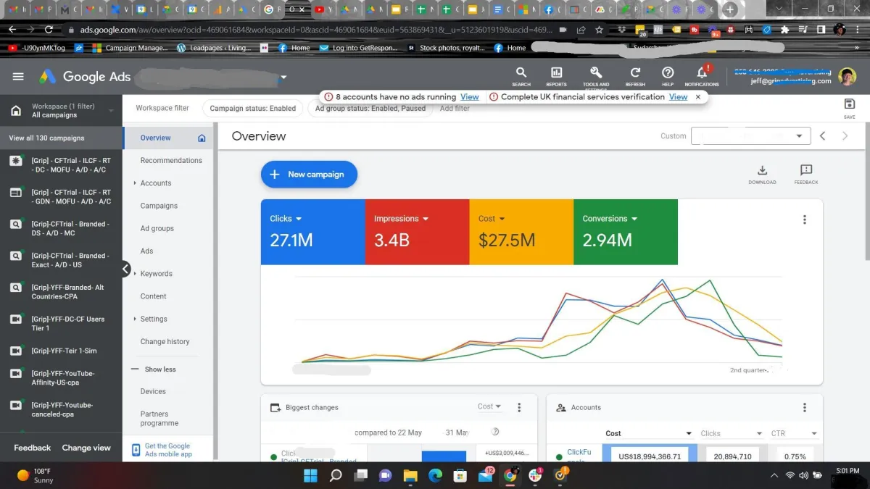Open the scorecard three-dot menu
870x489 pixels.
pyautogui.click(x=804, y=220)
